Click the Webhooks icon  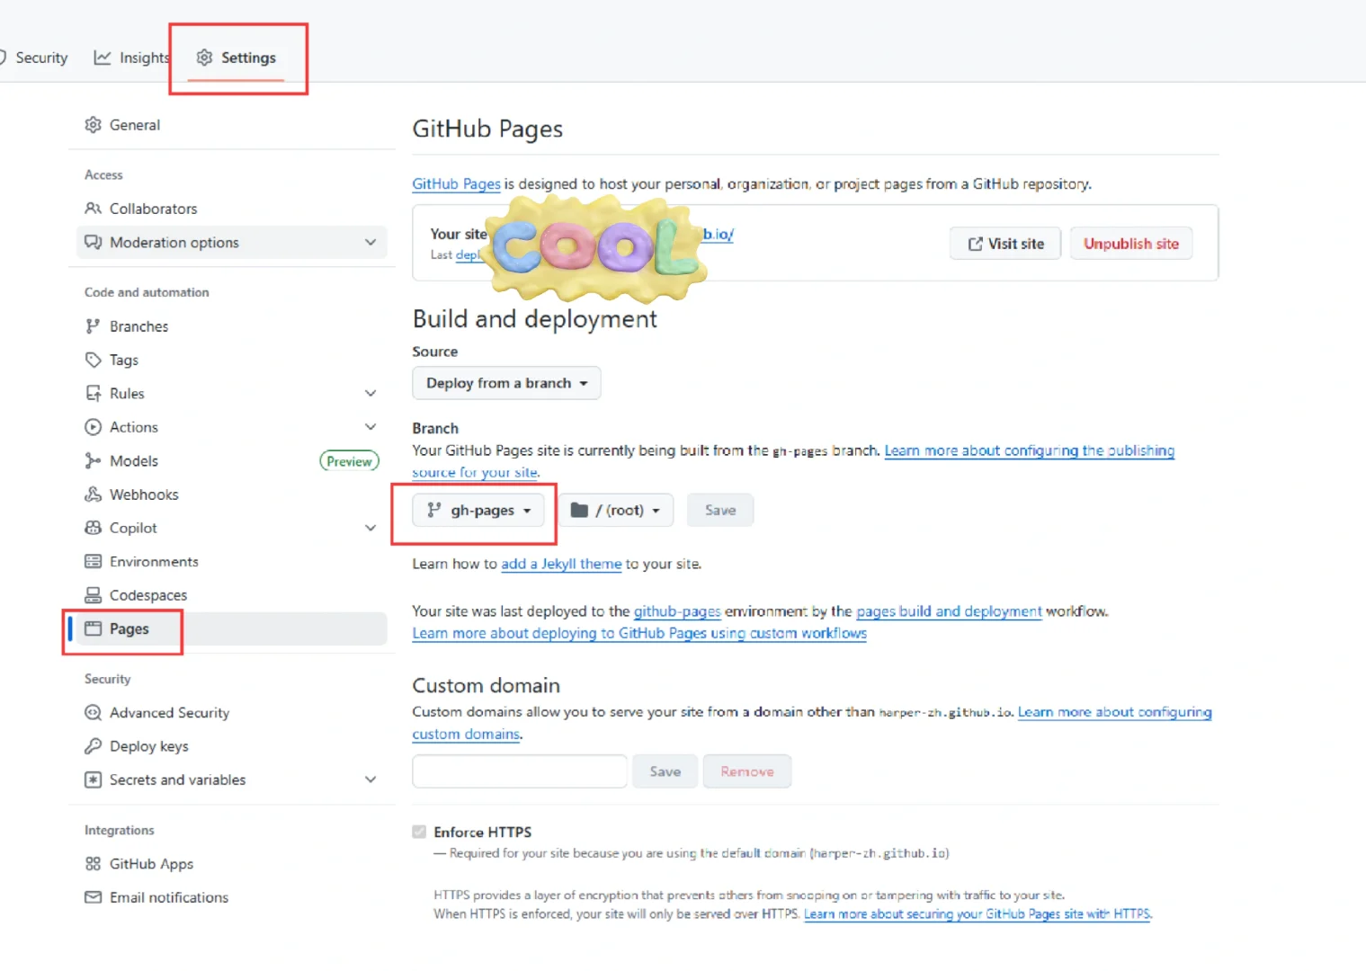click(93, 494)
